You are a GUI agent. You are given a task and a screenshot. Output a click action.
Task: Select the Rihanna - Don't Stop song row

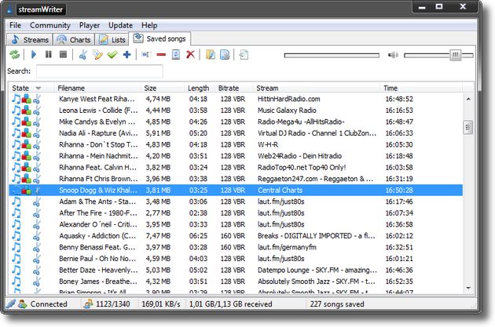pyautogui.click(x=236, y=144)
